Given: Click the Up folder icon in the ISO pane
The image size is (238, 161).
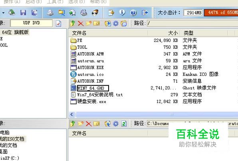Looking at the screenshot, I should point(73,24).
